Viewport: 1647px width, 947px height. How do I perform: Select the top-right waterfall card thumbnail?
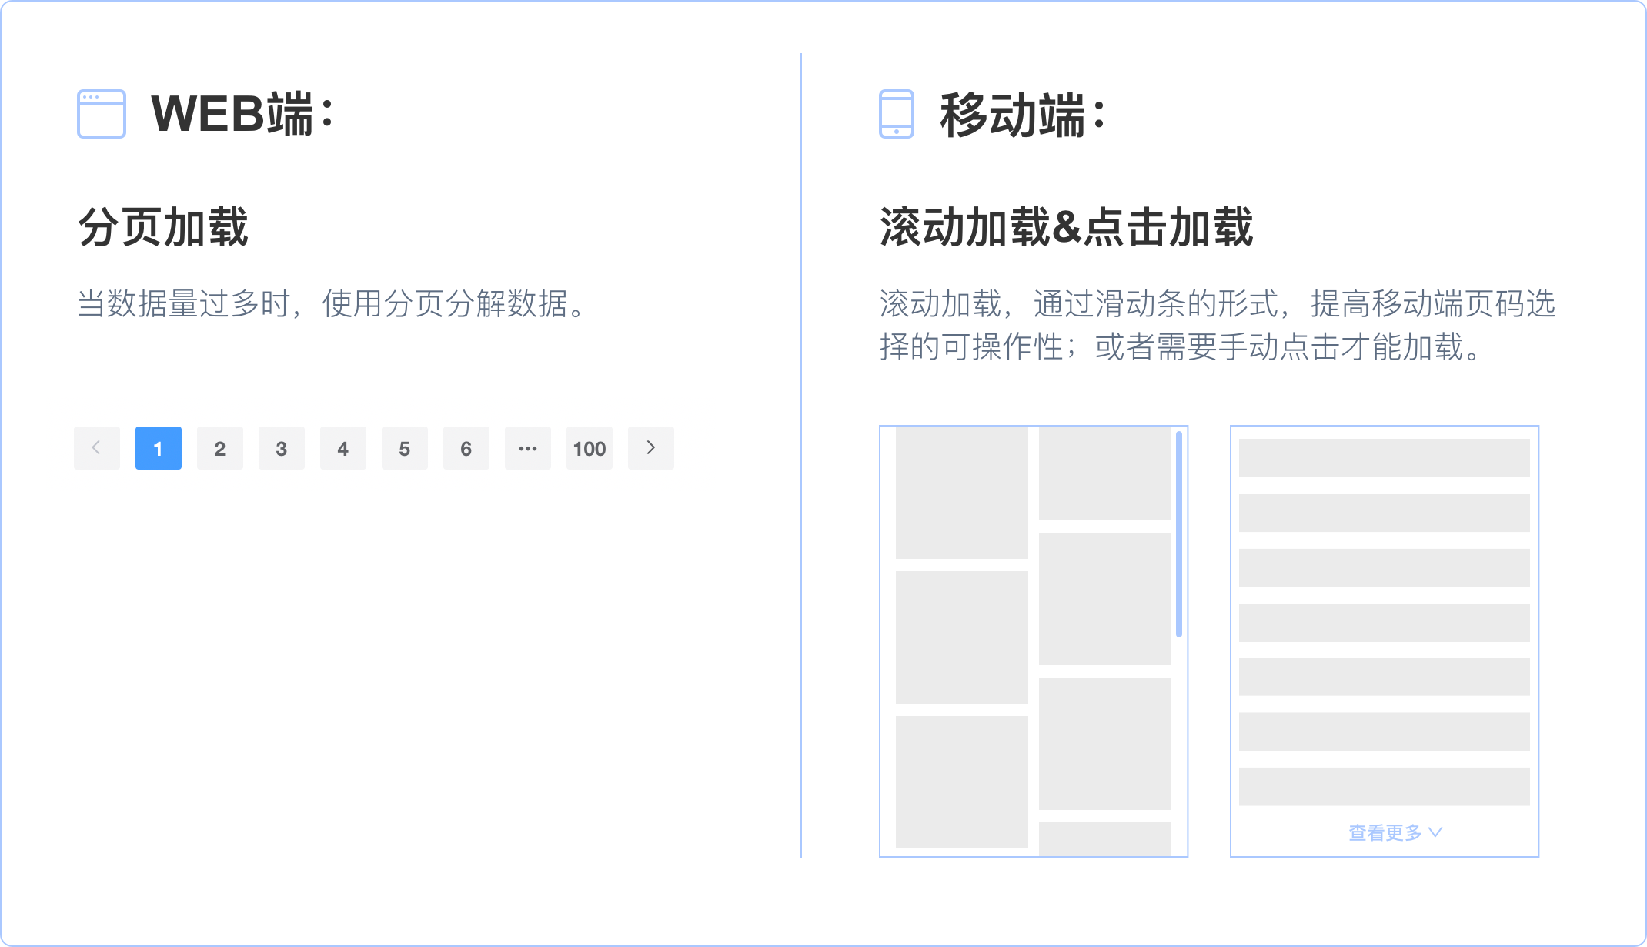point(1104,473)
